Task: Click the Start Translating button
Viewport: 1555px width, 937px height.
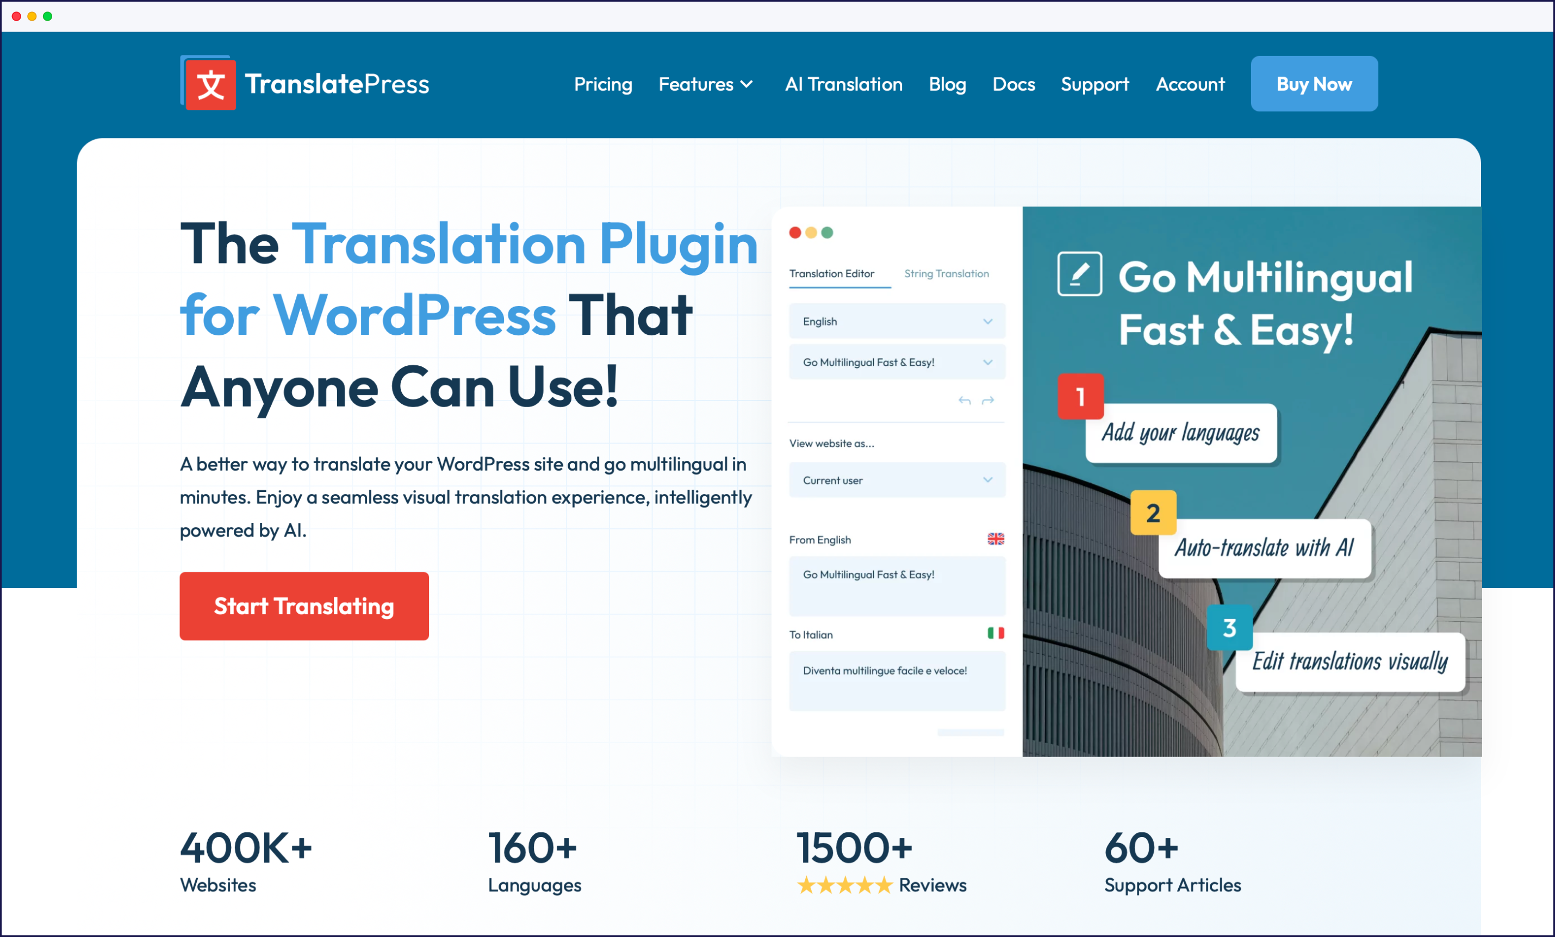Action: point(304,606)
